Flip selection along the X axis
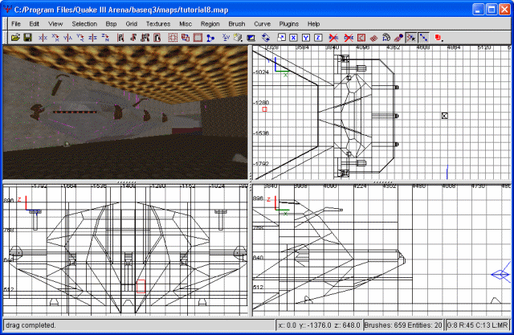The height and width of the screenshot is (335, 514). pyautogui.click(x=43, y=38)
